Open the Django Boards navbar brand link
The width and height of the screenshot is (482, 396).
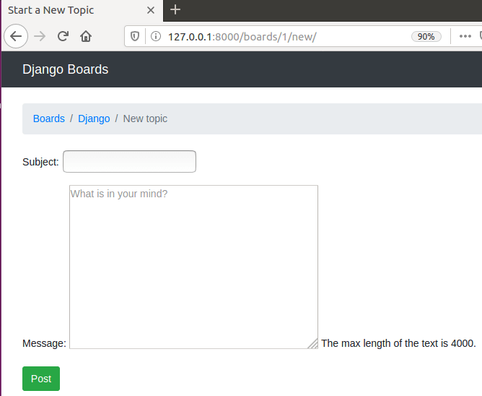coord(65,69)
